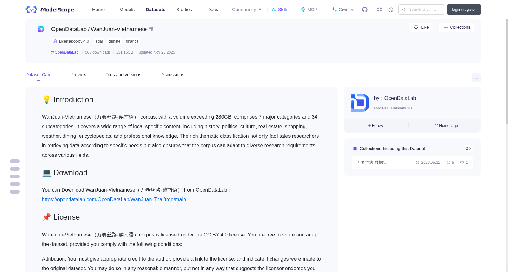508x272 pixels.
Task: Visit the OpenDataLab Homepage
Action: pyautogui.click(x=446, y=126)
